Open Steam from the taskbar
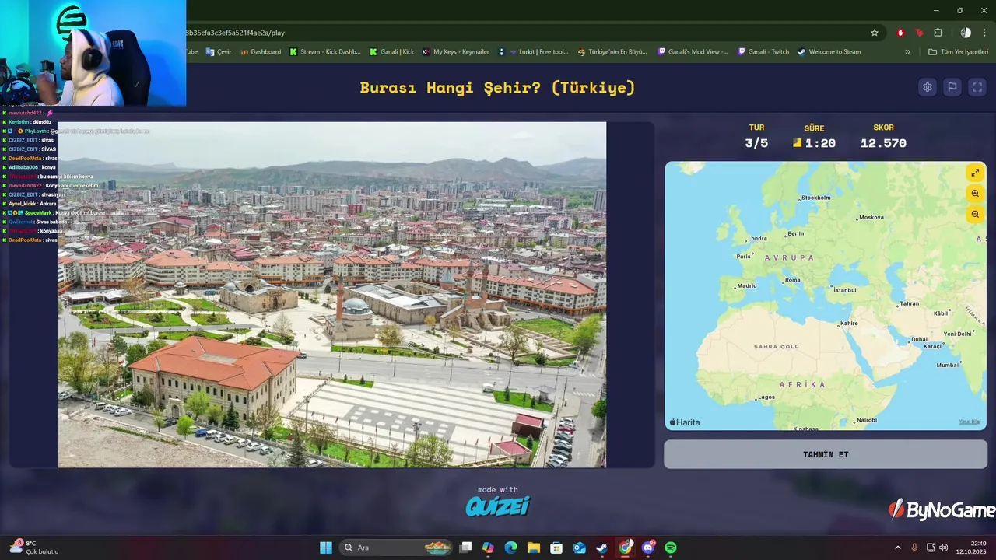Screen dimensions: 996x560 coord(601,548)
